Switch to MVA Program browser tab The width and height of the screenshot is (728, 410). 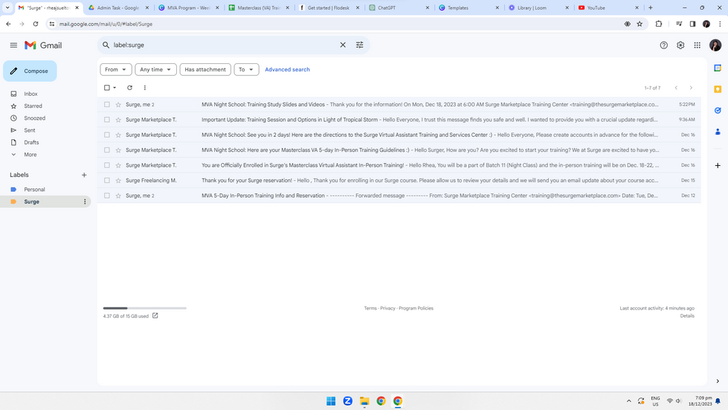point(188,8)
